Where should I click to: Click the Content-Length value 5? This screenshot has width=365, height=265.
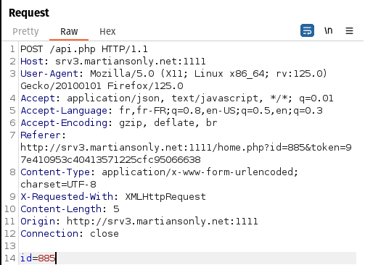coord(116,209)
